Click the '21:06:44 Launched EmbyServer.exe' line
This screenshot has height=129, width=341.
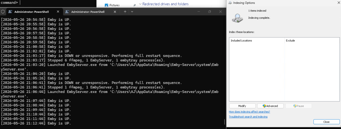point(110,94)
